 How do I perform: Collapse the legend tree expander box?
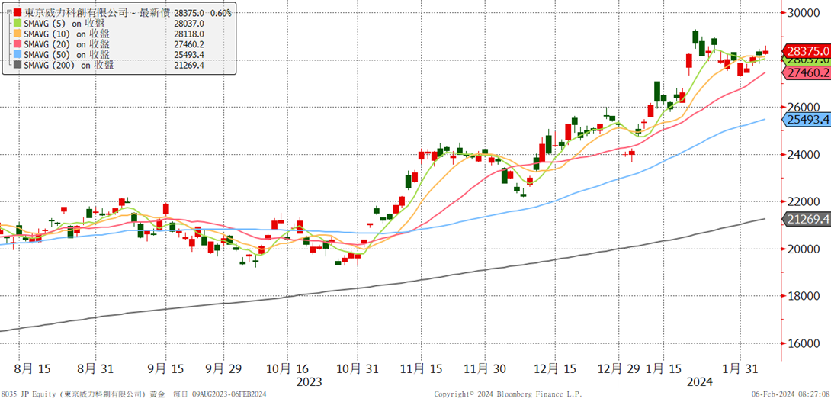point(9,13)
